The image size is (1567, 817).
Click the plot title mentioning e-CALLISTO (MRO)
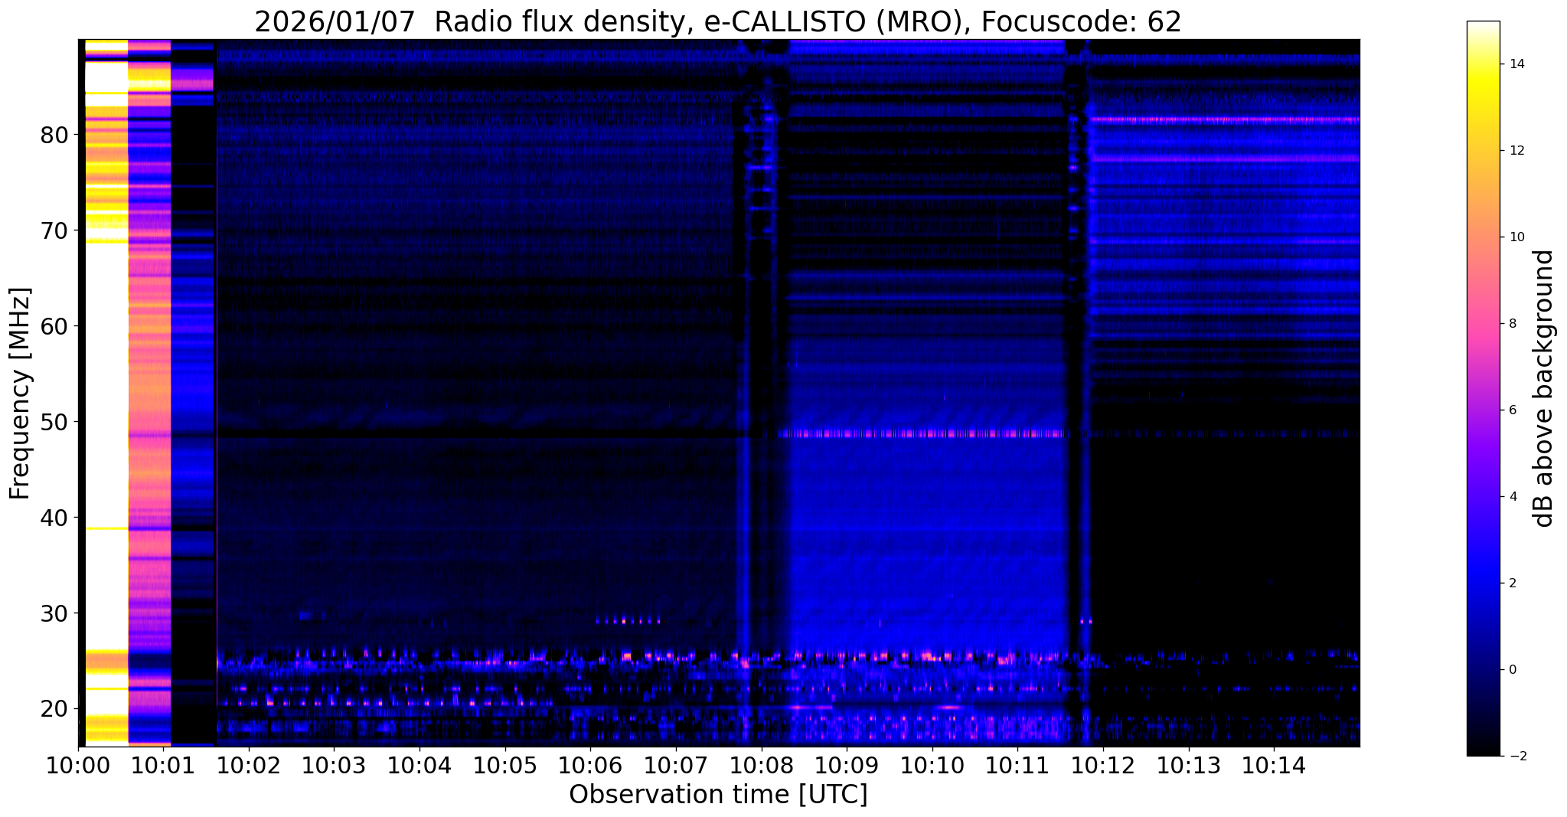click(x=718, y=22)
